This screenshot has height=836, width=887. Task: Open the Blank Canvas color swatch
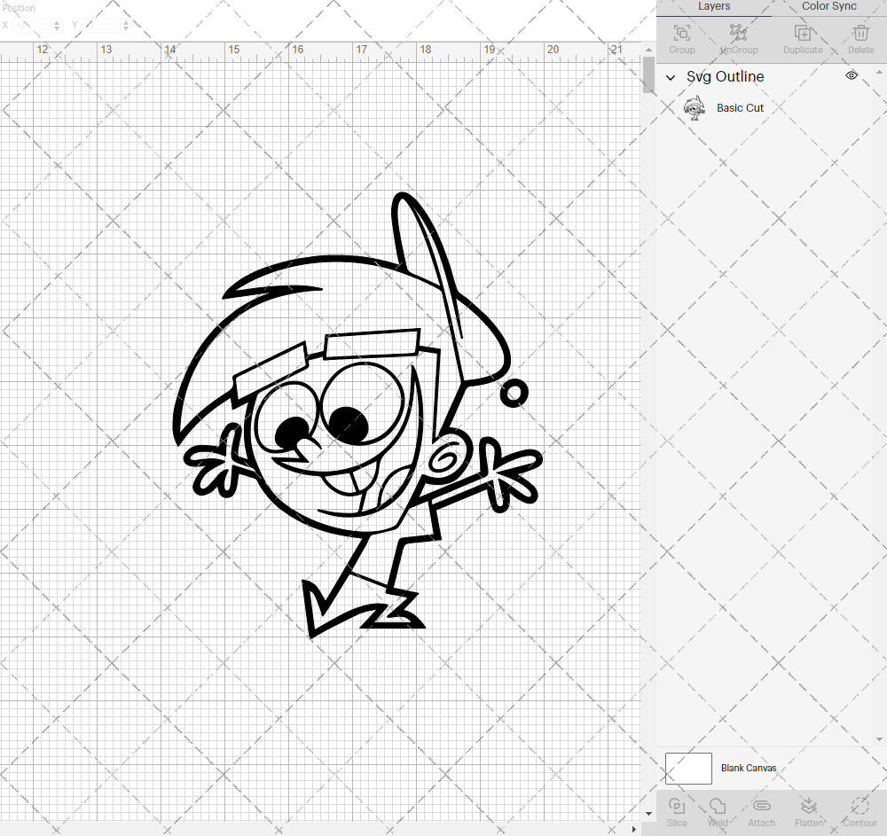tap(688, 768)
